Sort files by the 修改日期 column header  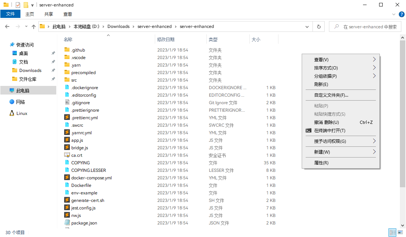point(166,39)
